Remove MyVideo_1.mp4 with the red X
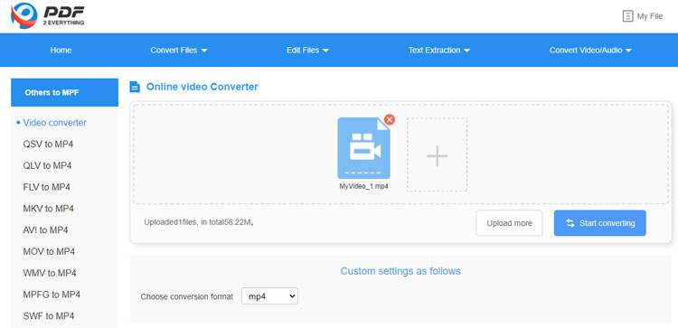Screen dimensions: 678x328 (389, 119)
